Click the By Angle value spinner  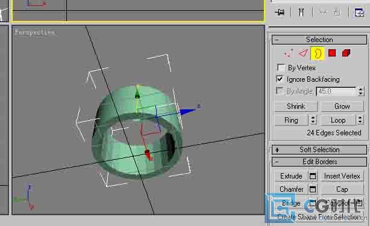pos(360,91)
